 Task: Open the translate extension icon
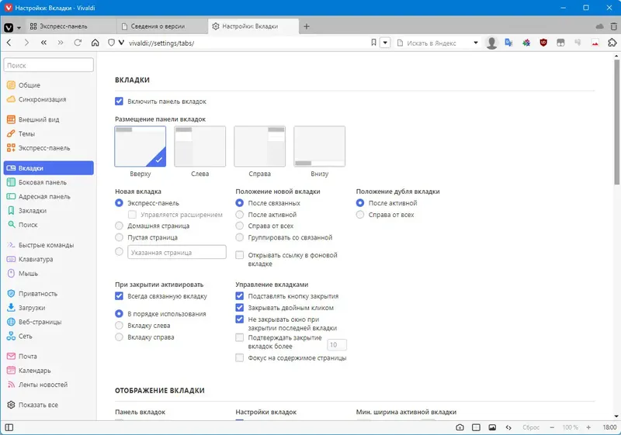pyautogui.click(x=509, y=43)
